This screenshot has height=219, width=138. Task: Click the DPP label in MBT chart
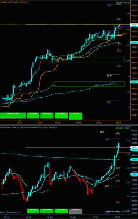pyautogui.click(x=118, y=168)
